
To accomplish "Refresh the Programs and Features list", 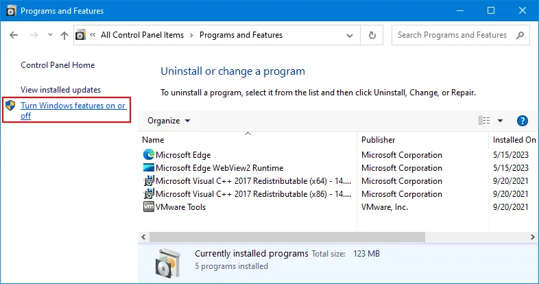I will (372, 35).
